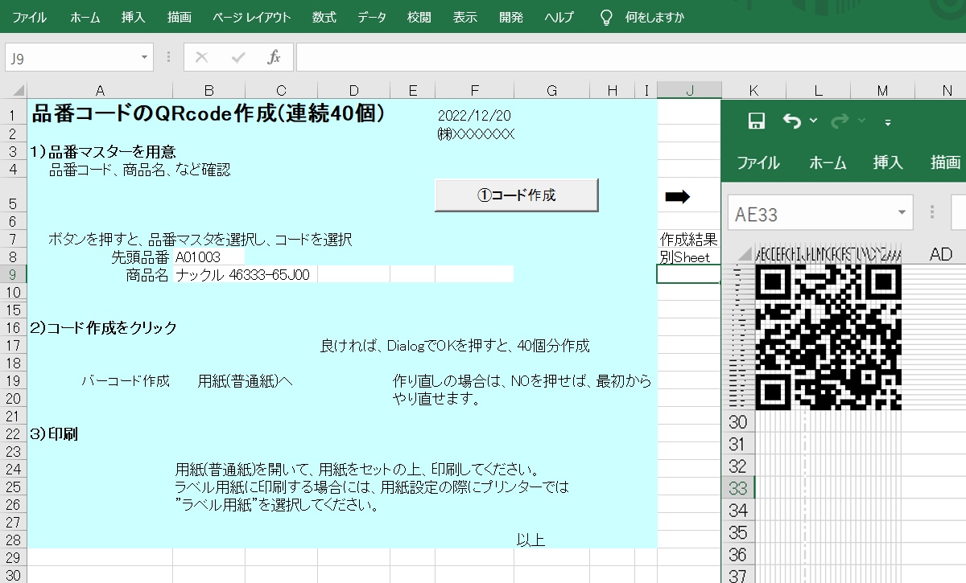Viewport: 966px width, 583px height.
Task: Expand undo dropdown arrow in embedded screenshot
Action: 813,121
